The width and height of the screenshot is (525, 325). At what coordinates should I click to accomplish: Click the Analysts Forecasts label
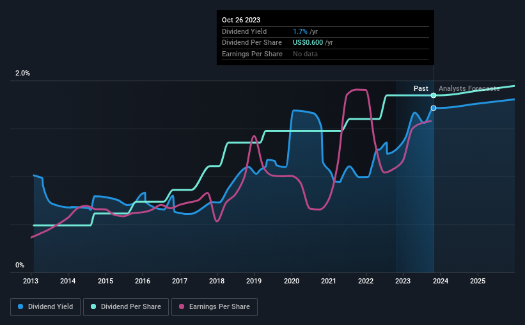(469, 88)
